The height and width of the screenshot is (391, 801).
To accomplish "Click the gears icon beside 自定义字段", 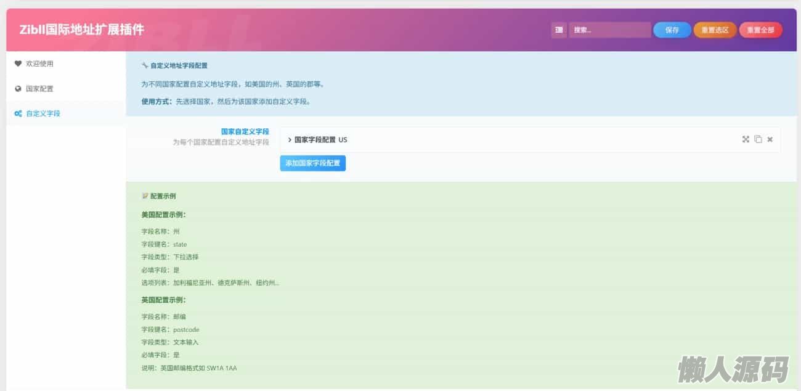I will pos(18,113).
